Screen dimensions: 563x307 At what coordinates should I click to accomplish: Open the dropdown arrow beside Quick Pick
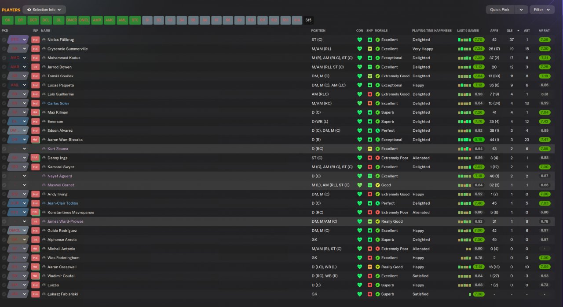click(x=521, y=10)
